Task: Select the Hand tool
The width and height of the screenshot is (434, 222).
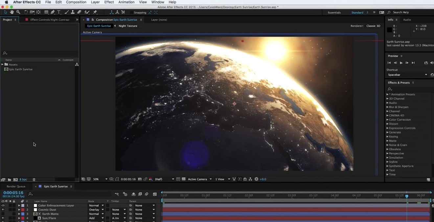Action: pos(12,12)
